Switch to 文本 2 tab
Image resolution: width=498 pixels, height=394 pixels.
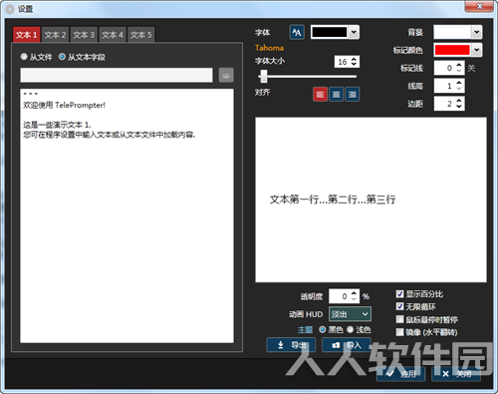55,35
